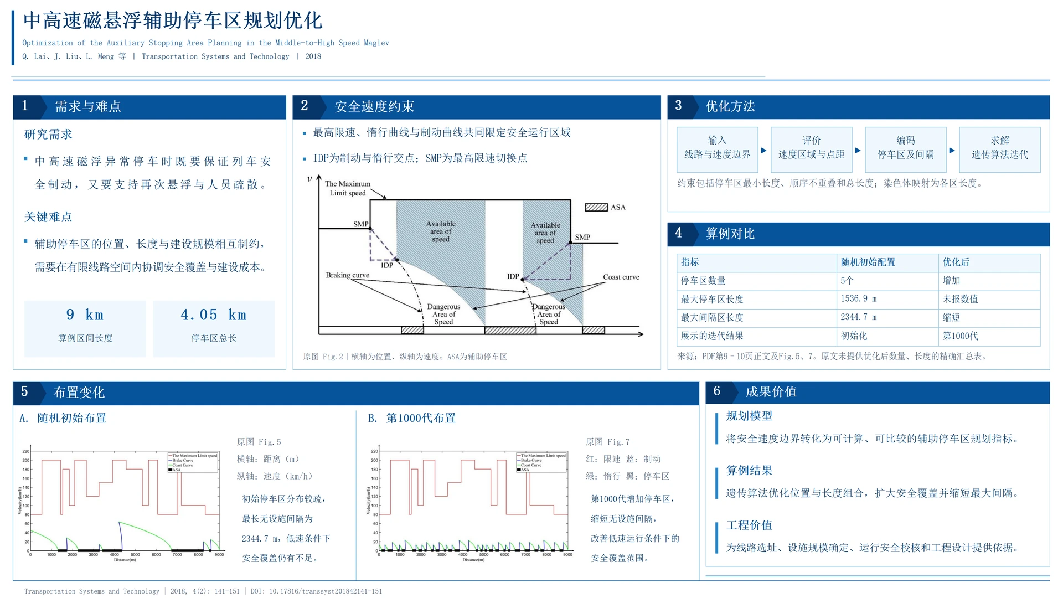The height and width of the screenshot is (598, 1063).
Task: Click the "红：限速 蓝：制动" legend note
Action: pyautogui.click(x=623, y=459)
